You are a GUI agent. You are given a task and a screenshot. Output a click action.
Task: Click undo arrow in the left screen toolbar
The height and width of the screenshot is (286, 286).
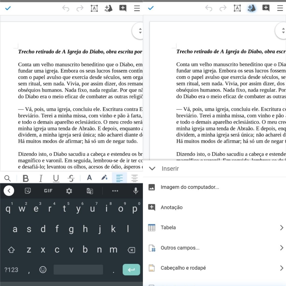pos(66,8)
